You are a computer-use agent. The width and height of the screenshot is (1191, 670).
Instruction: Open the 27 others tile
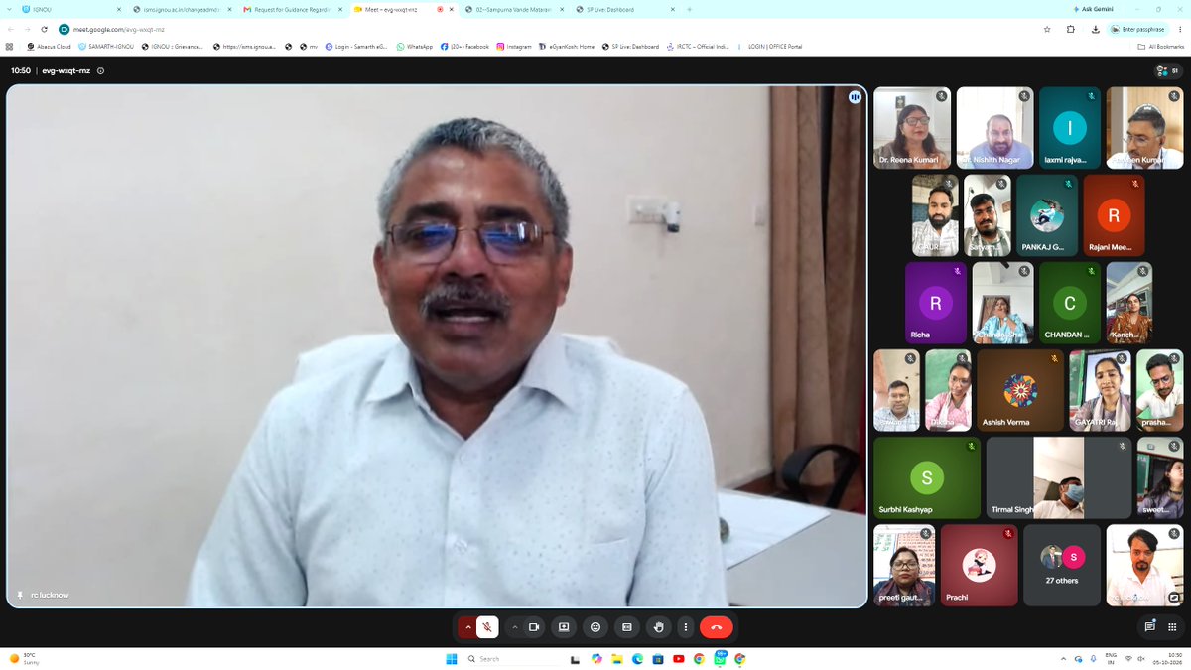1062,565
